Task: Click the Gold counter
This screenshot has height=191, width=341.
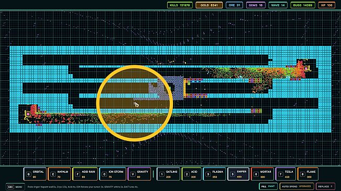Action: pos(209,5)
